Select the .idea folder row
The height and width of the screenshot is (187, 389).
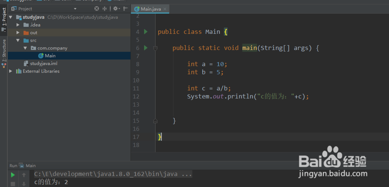click(x=69, y=25)
